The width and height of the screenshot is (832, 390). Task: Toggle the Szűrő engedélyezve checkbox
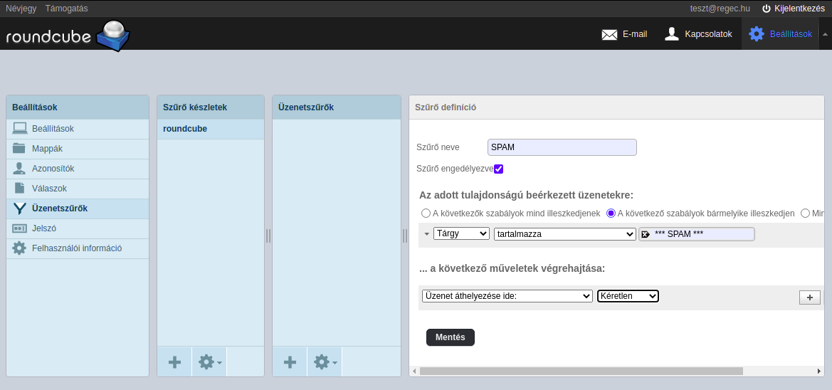[x=499, y=169]
